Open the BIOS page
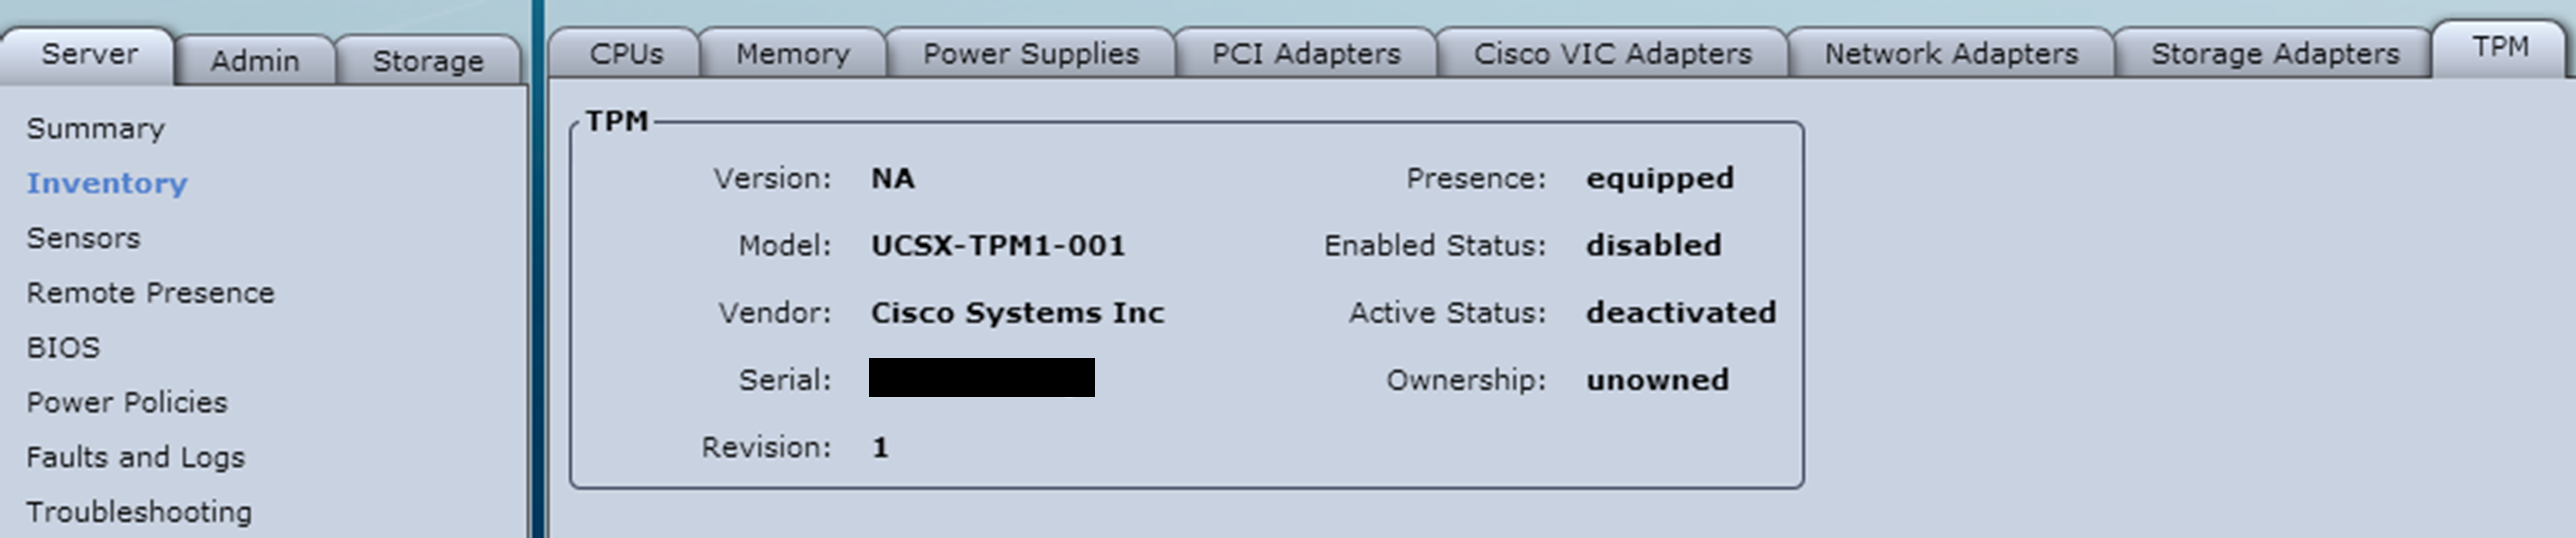The height and width of the screenshot is (538, 2576). tap(63, 348)
